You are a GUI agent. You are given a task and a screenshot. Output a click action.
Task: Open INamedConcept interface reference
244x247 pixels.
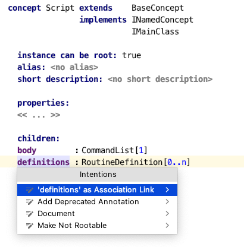pos(162,20)
